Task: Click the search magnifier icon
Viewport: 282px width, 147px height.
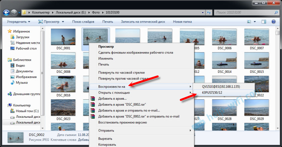Action: click(276, 12)
